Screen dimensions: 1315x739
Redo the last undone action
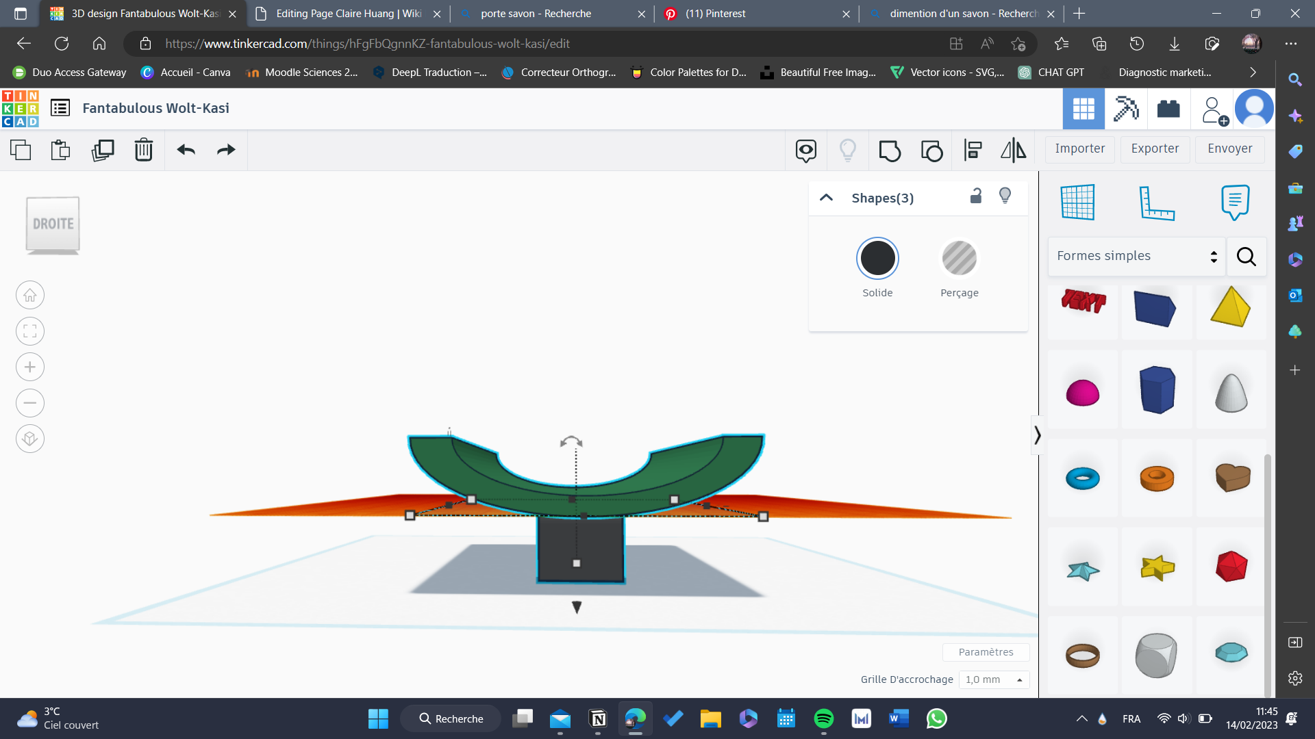(226, 150)
